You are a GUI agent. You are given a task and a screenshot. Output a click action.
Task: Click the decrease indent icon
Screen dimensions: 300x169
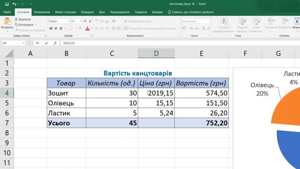(113, 29)
